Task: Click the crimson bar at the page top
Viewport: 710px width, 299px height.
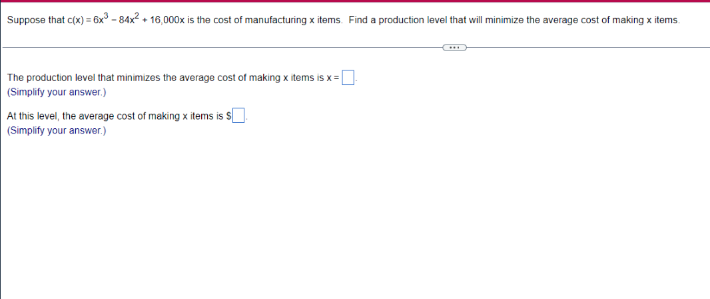Action: coord(355,1)
